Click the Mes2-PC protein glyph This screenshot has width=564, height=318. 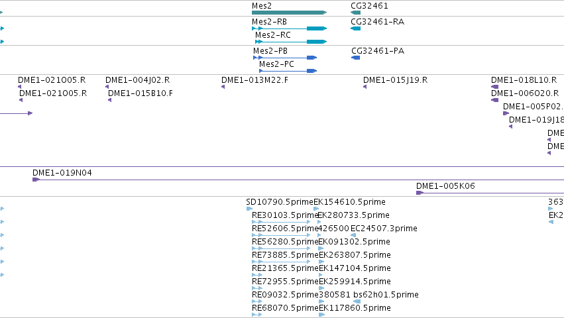pos(288,71)
